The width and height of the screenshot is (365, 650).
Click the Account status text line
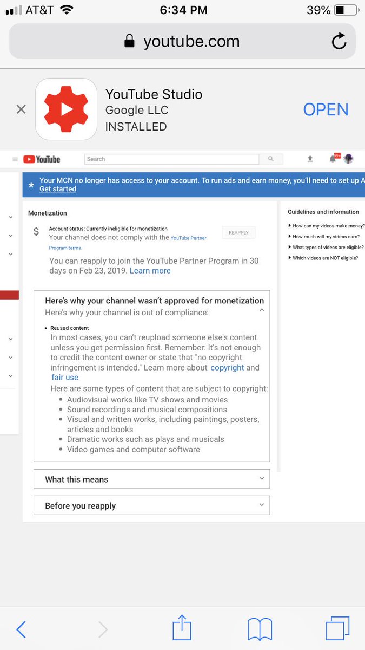(x=108, y=229)
